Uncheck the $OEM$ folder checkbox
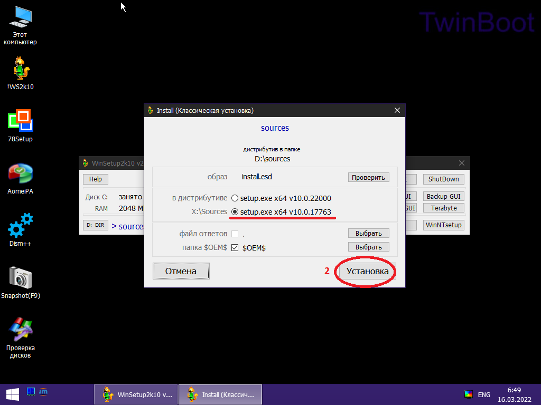 pyautogui.click(x=235, y=248)
